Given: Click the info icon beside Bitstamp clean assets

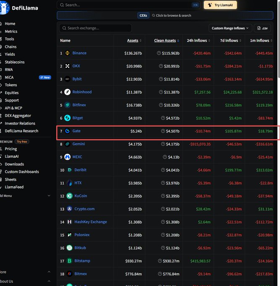Looking at the screenshot, I should tap(160, 261).
